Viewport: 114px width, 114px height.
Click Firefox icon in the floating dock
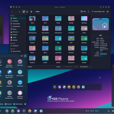click(69, 87)
